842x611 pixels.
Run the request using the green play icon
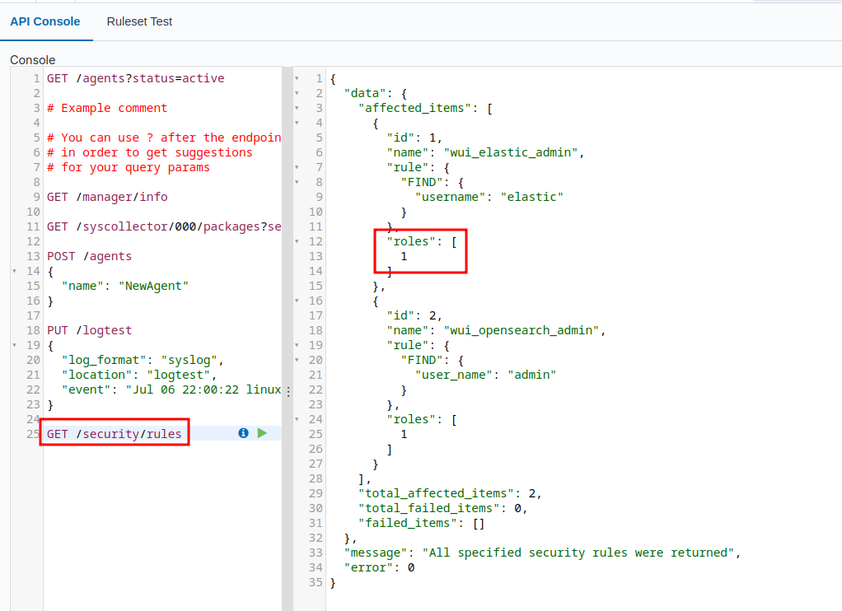[263, 432]
